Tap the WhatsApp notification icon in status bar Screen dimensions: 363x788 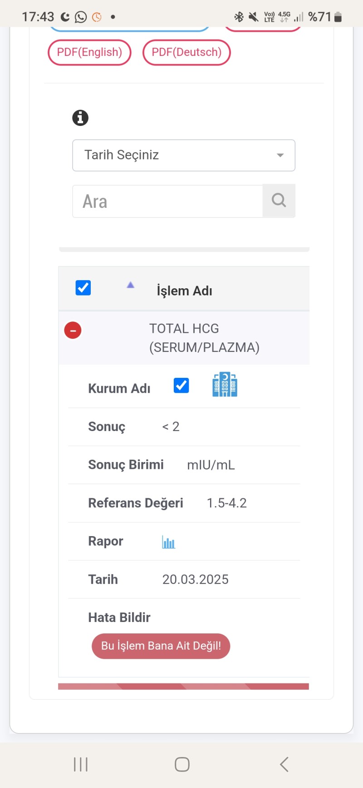click(x=81, y=17)
